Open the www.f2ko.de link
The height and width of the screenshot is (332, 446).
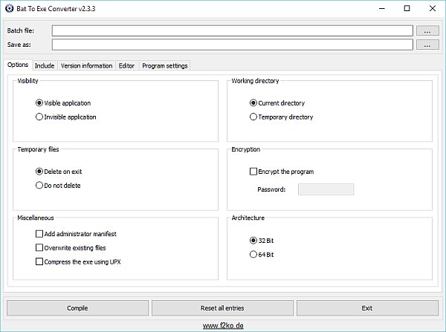[222, 325]
